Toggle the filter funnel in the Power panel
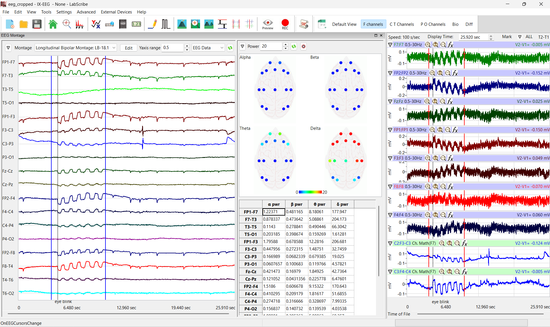Viewport: 550px width, 327px height. click(x=242, y=46)
